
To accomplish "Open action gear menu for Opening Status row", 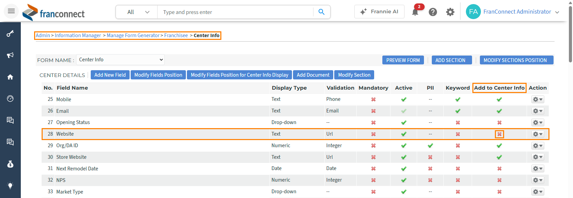I will [x=538, y=123].
